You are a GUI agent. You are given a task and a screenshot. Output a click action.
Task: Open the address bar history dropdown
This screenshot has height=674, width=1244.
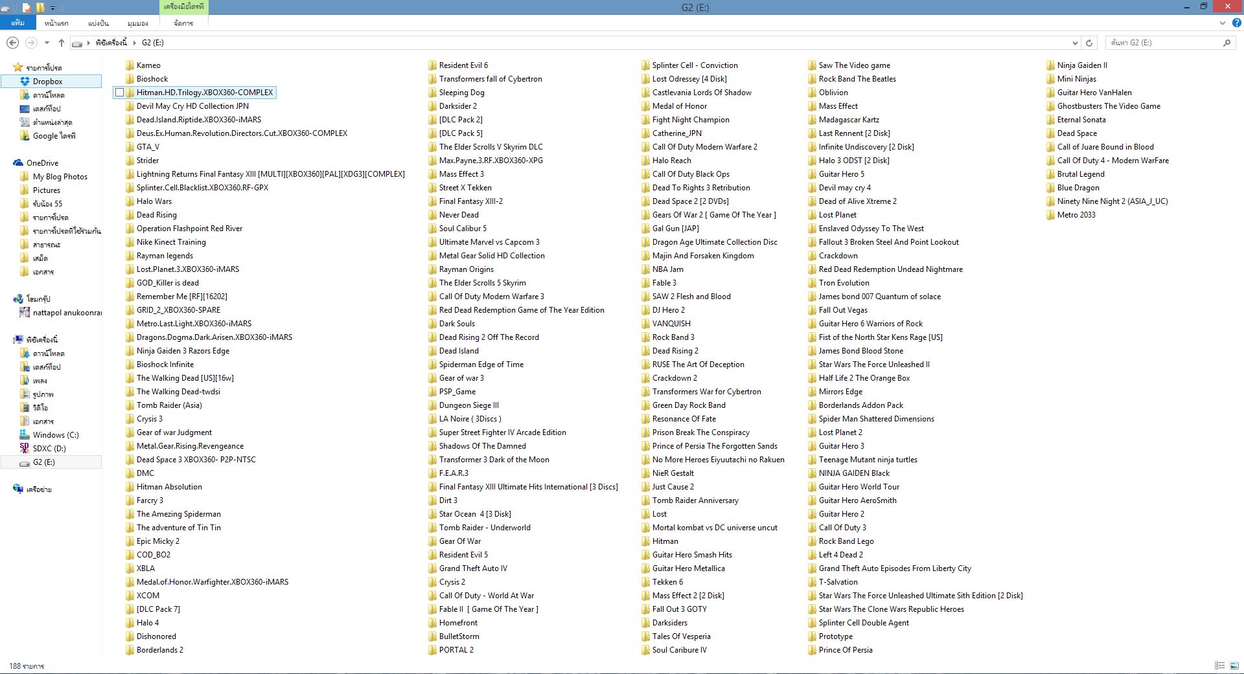click(x=1075, y=43)
